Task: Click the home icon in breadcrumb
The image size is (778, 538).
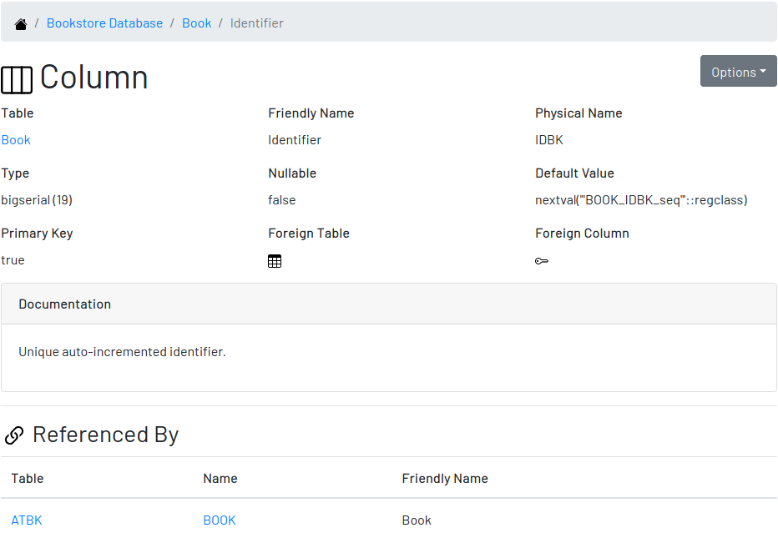Action: tap(20, 24)
